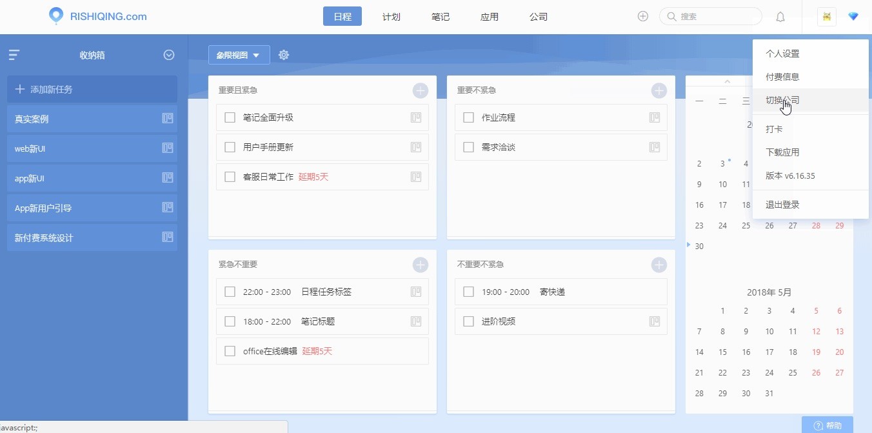Screen dimensions: 872x433
Task: Click the 添加新任务 button
Action: 92,89
